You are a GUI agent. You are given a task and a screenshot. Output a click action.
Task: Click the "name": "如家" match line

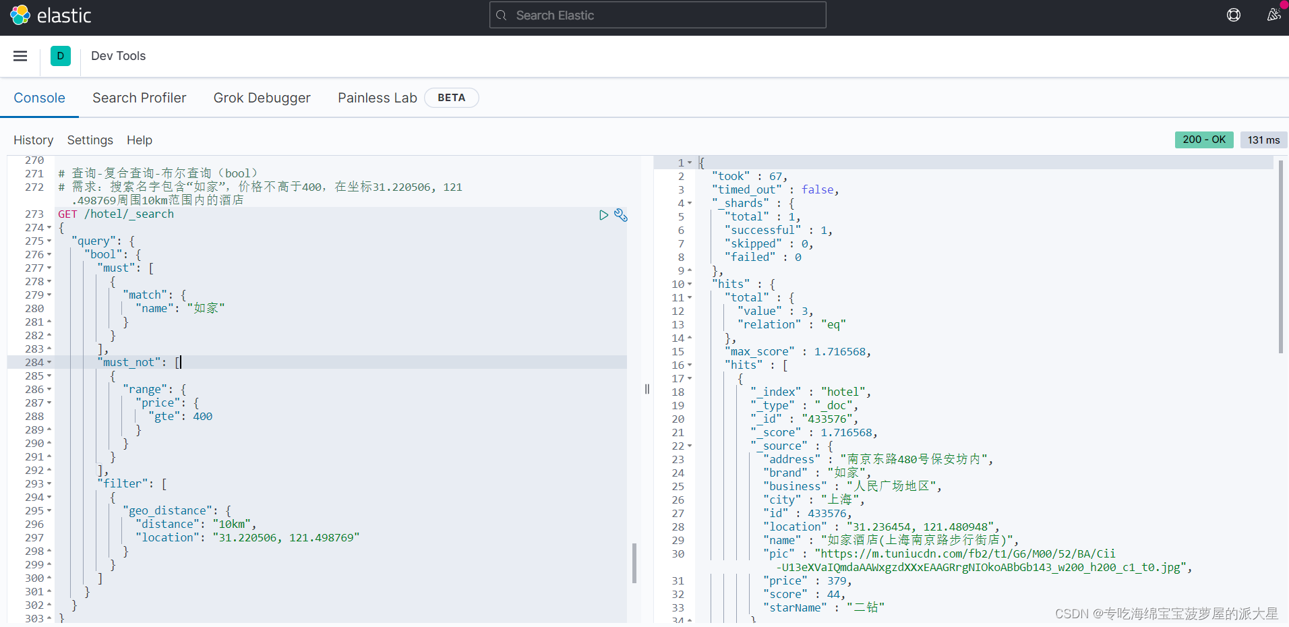click(x=180, y=309)
